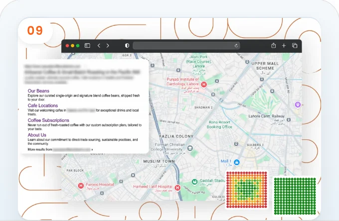Reload the page with the refresh icon

[236, 45]
